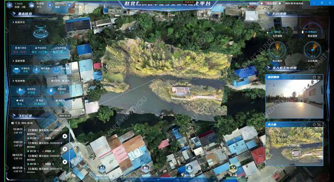Refresh the drone camera video feed
Image resolution: width=334 pixels, height=182 pixels.
coord(314,125)
